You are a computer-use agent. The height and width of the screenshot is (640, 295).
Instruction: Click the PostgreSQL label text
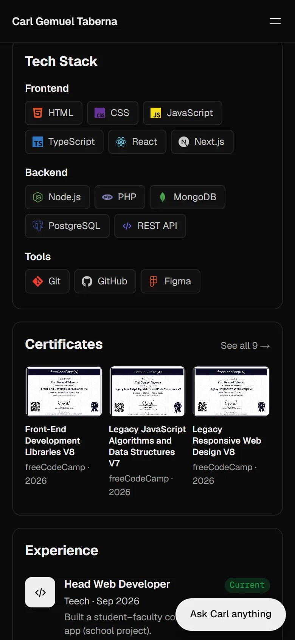pyautogui.click(x=74, y=226)
